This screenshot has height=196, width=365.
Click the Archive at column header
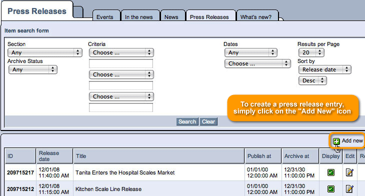300,156
